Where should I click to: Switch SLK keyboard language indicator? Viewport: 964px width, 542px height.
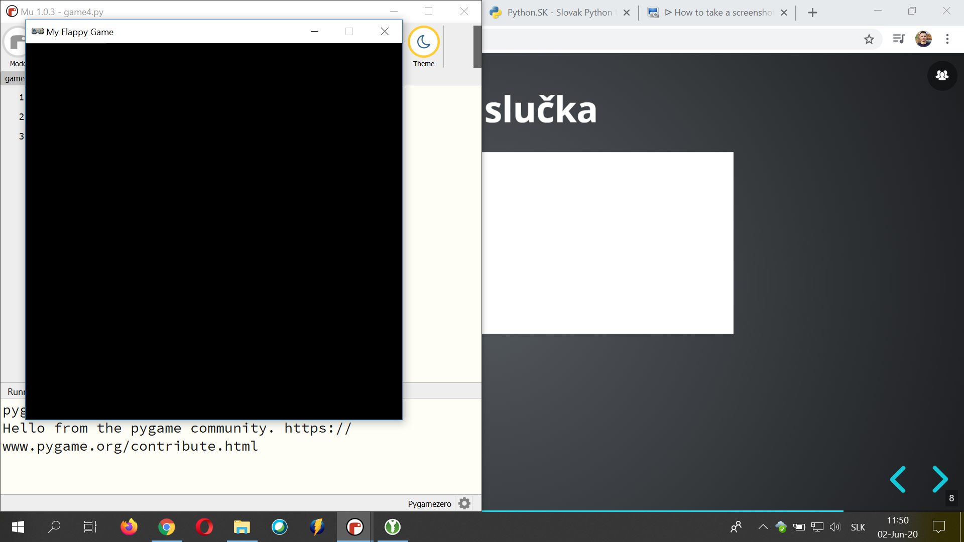(858, 527)
